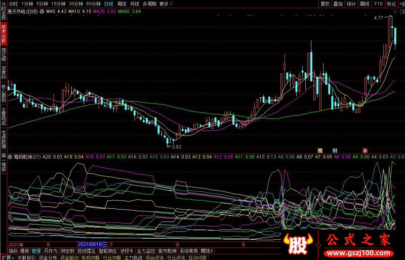Viewport: 405px width, 260px height.
Task: Select the 15分钟 period tab
Action: pos(58,4)
